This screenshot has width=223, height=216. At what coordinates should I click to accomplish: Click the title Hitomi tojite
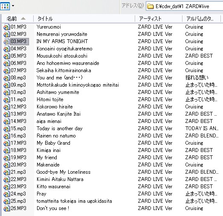click(x=50, y=99)
